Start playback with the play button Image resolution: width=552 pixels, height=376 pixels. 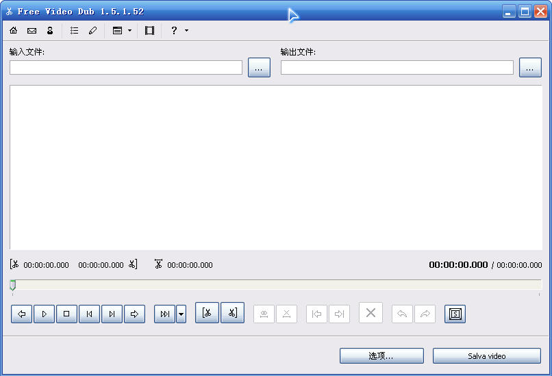click(x=44, y=314)
